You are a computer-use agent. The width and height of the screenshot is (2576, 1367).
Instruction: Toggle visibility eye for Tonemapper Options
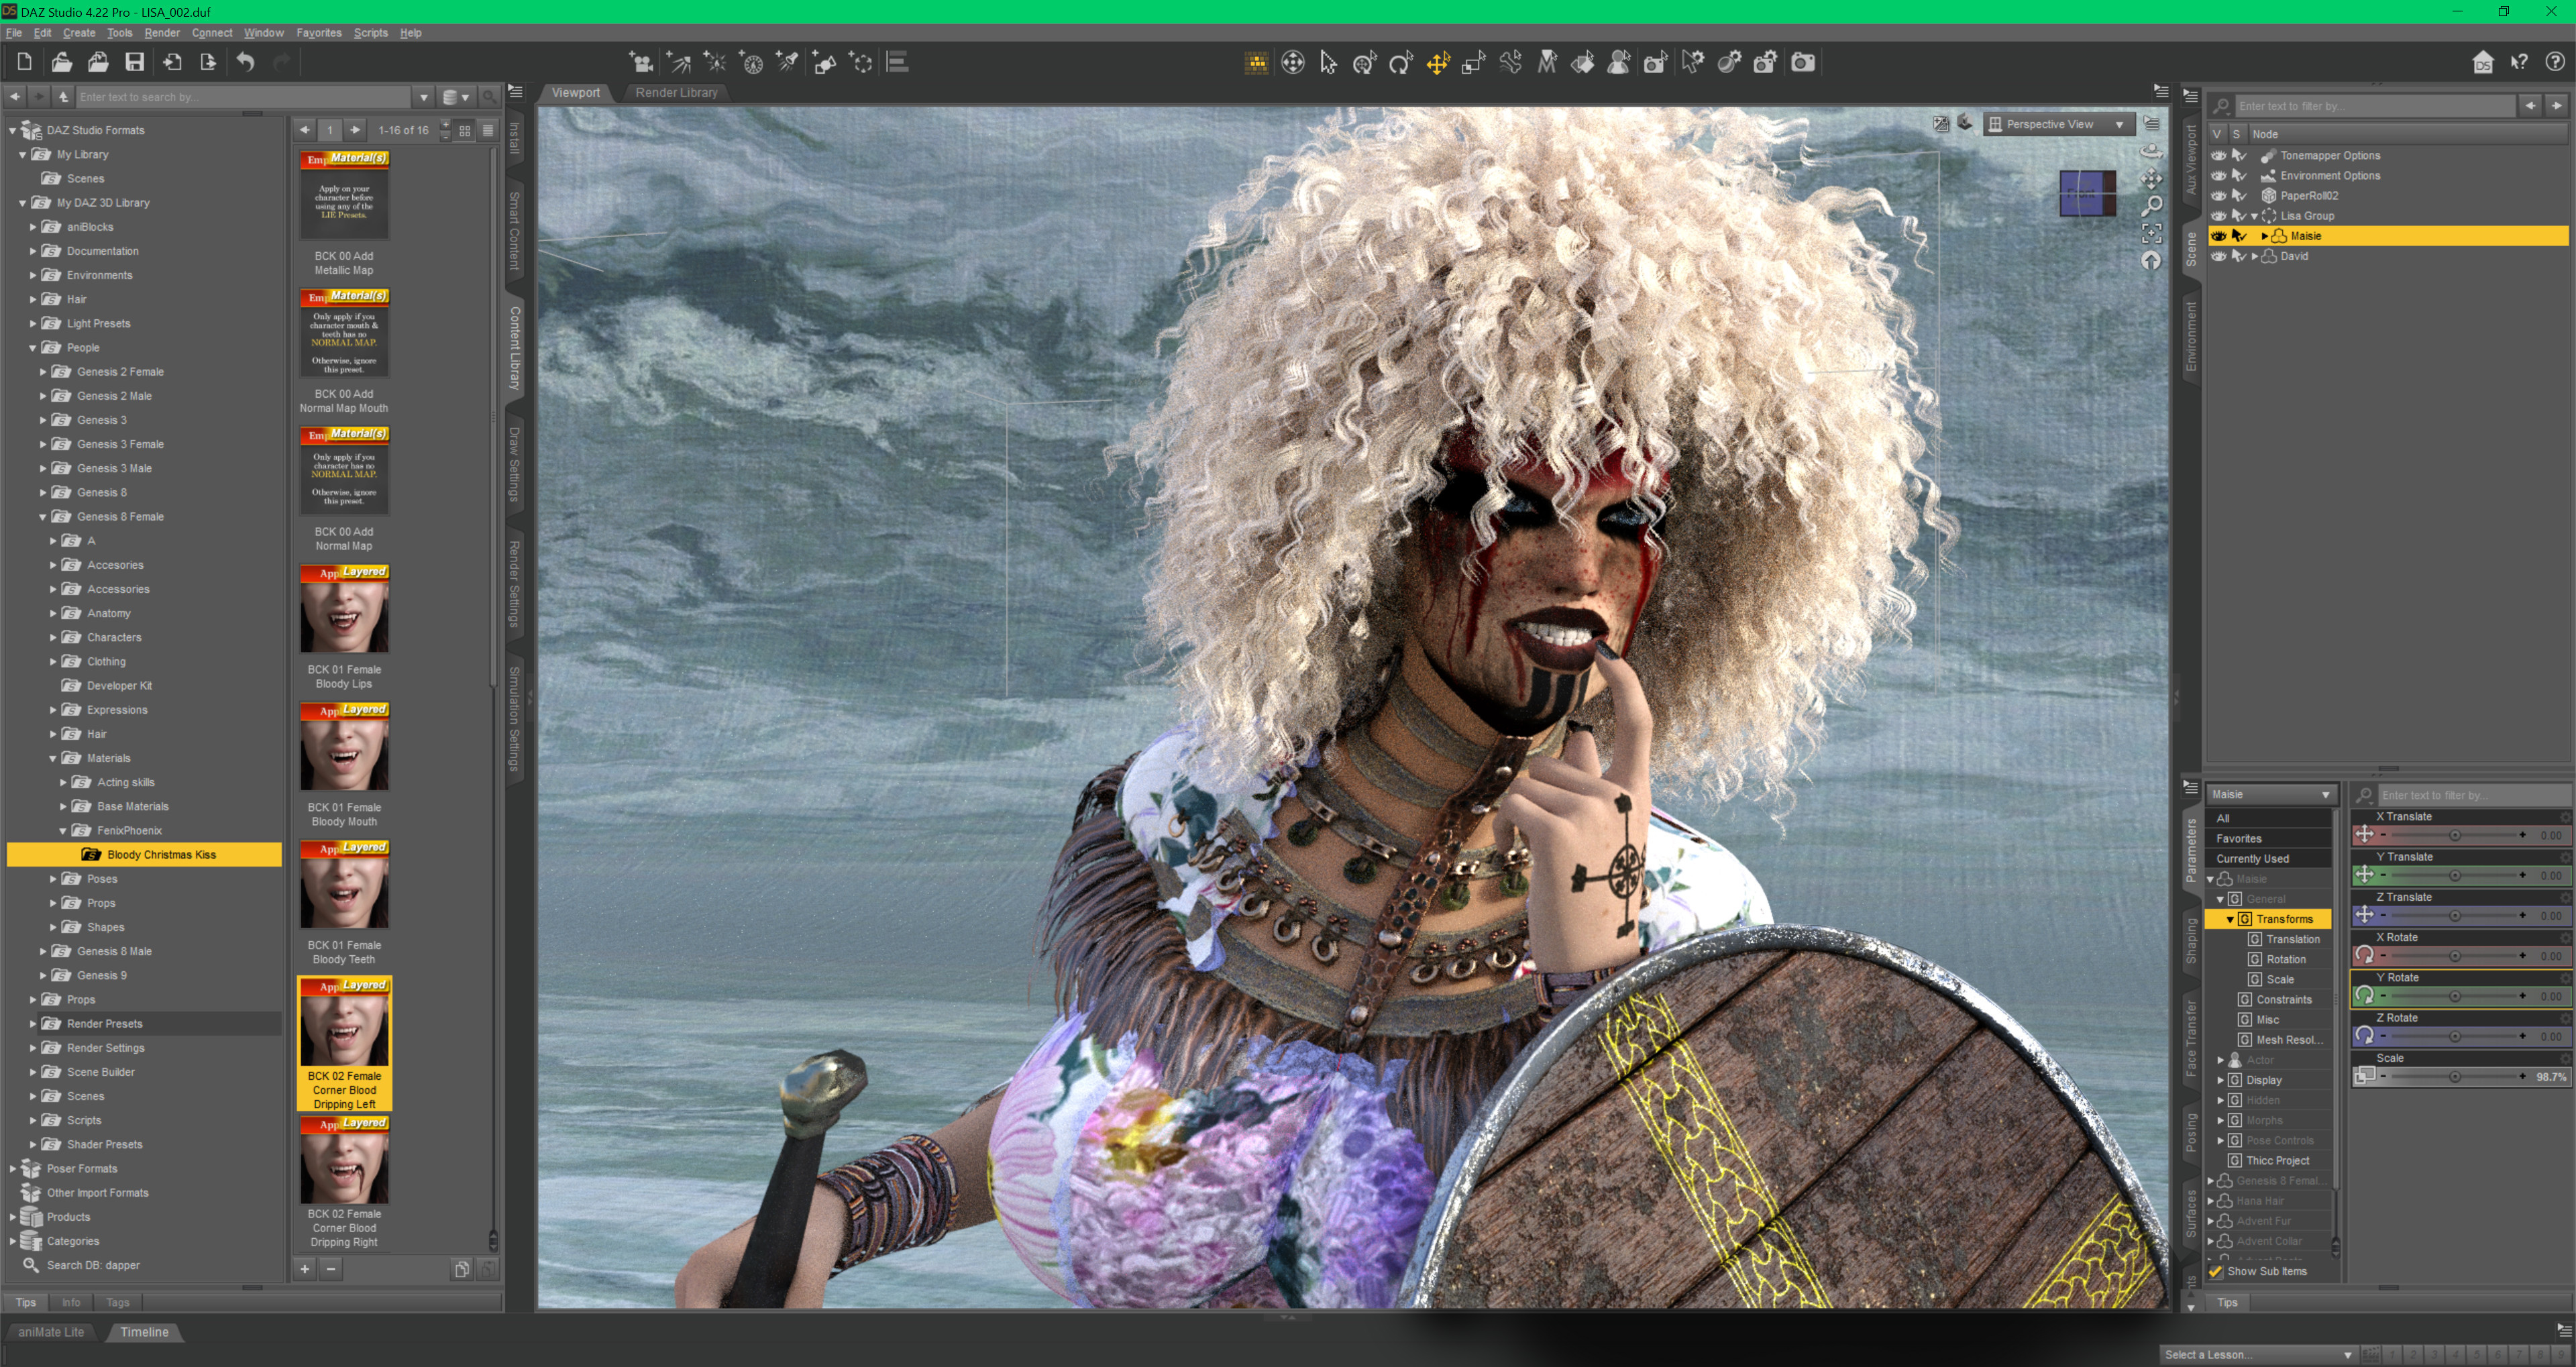(x=2219, y=156)
